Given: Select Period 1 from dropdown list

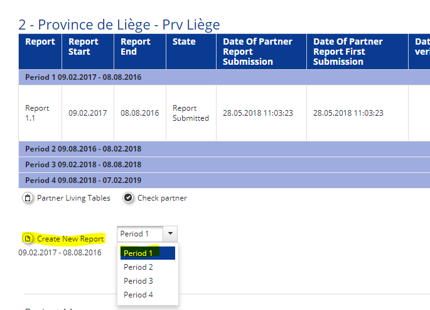Looking at the screenshot, I should coord(139,253).
